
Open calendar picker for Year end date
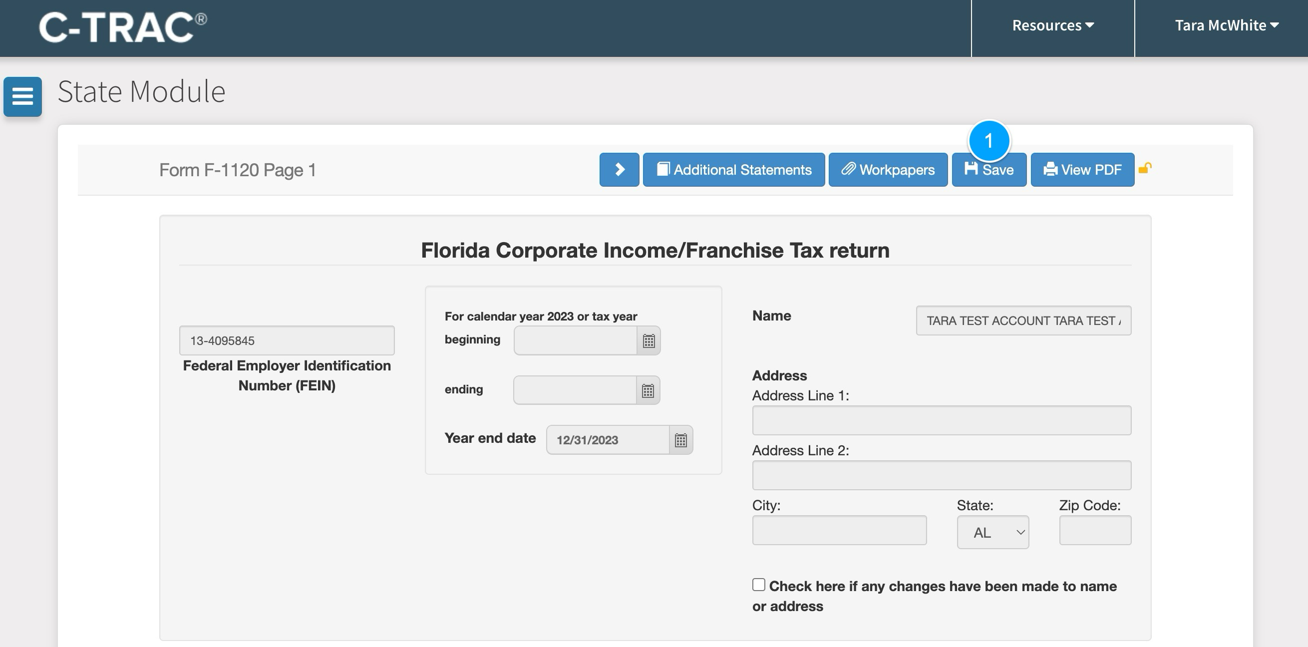coord(680,440)
